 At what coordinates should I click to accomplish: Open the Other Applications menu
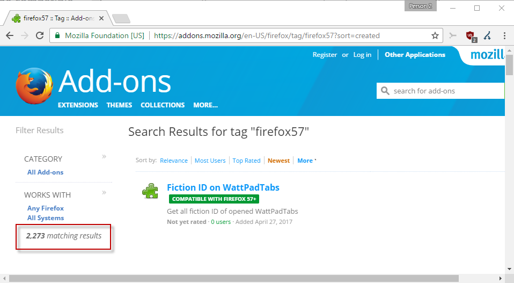pos(415,55)
